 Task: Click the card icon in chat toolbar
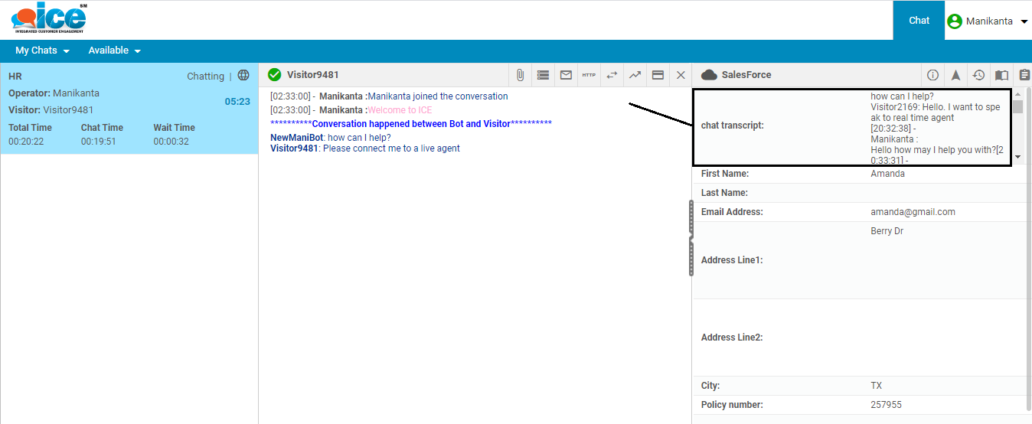(658, 75)
